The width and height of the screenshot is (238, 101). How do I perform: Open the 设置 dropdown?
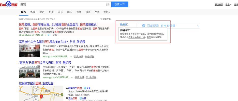(x=228, y=5)
